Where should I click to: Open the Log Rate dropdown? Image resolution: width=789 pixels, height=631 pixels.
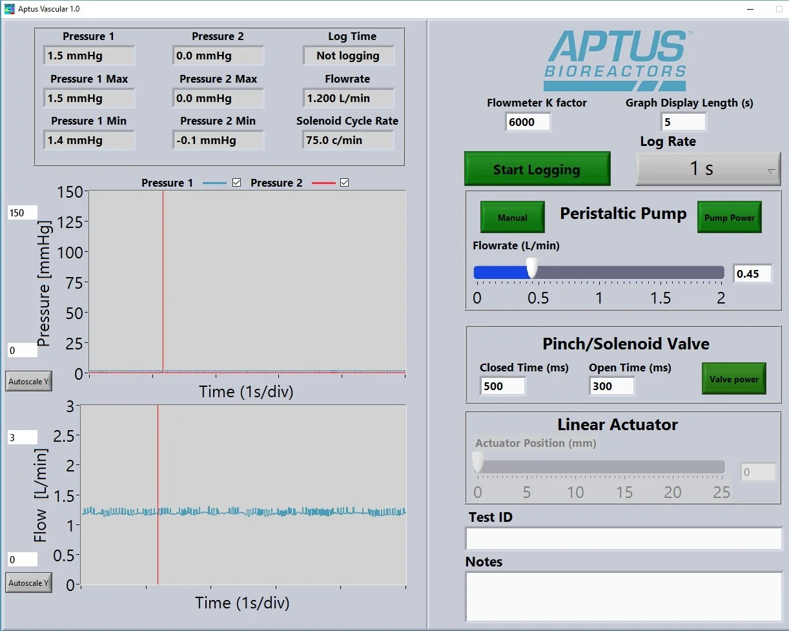point(708,169)
